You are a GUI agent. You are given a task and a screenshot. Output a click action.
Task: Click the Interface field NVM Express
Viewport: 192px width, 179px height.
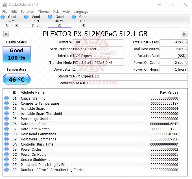tap(98, 56)
